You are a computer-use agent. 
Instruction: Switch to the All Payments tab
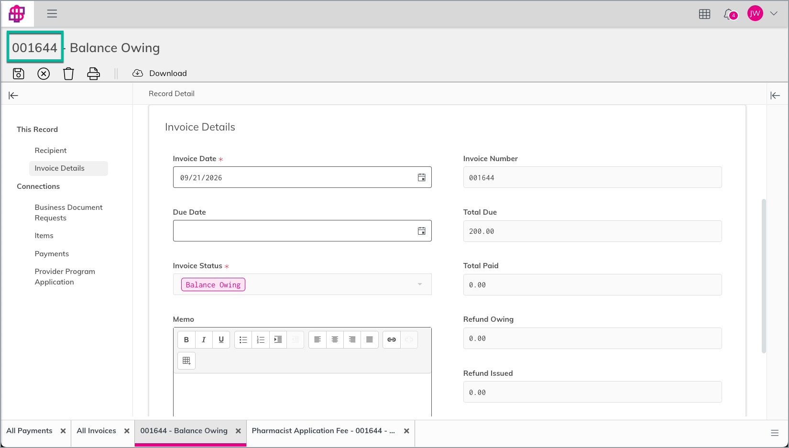29,431
